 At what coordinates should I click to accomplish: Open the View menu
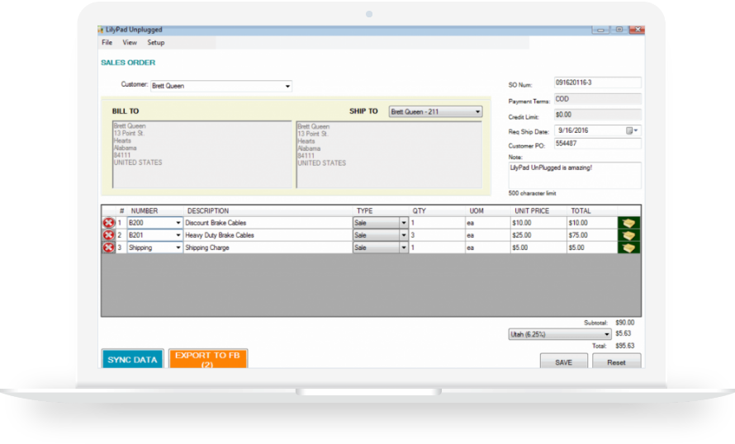130,43
